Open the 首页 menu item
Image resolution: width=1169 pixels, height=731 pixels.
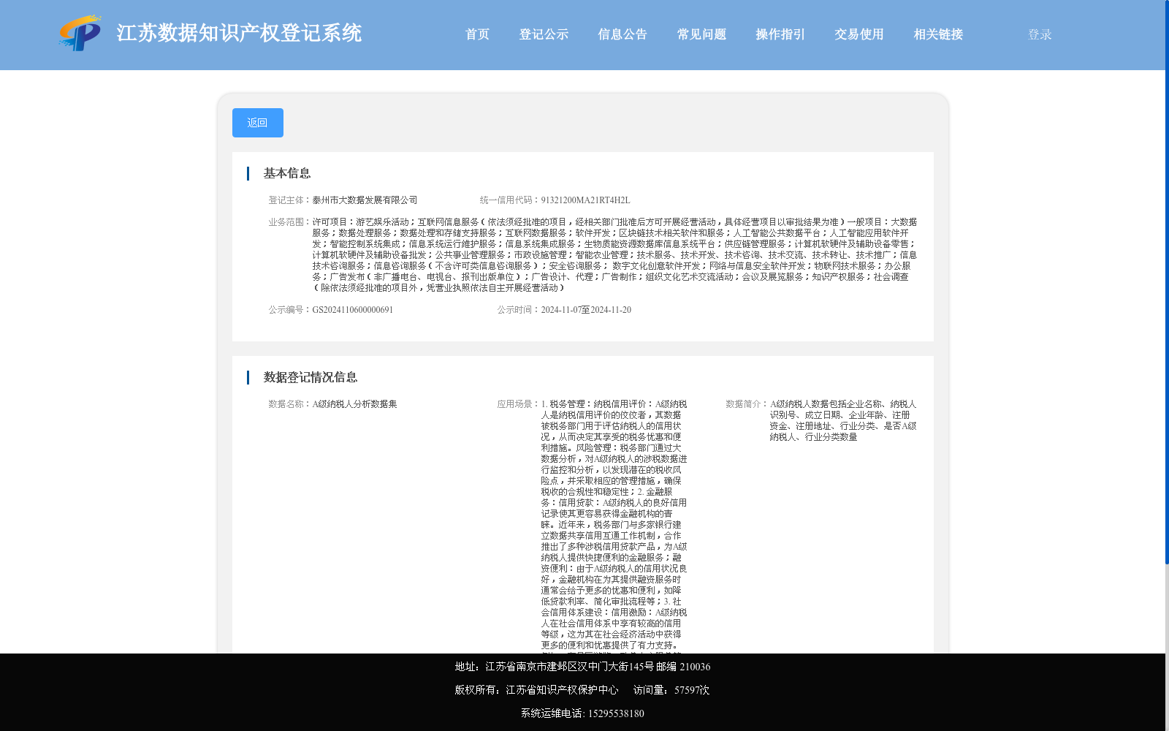478,34
